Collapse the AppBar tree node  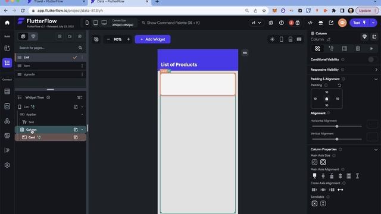pos(82,115)
